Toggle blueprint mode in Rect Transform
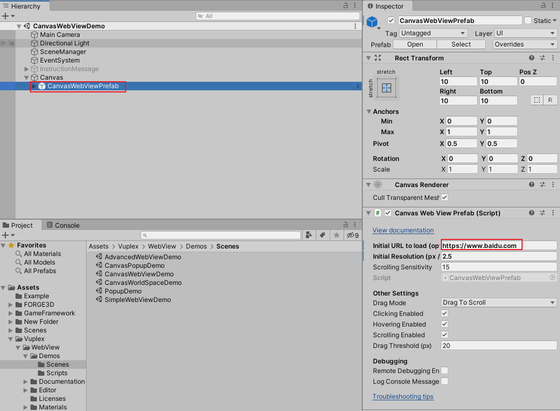560x411 pixels. click(537, 100)
